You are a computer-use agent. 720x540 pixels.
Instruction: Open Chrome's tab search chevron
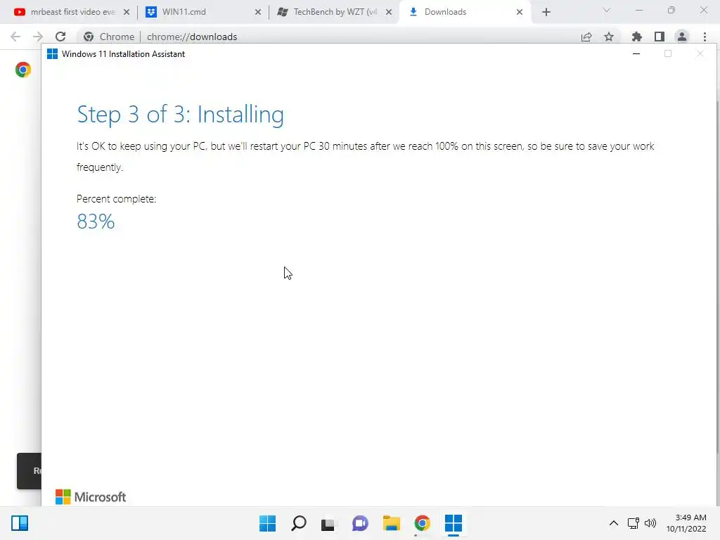(607, 10)
